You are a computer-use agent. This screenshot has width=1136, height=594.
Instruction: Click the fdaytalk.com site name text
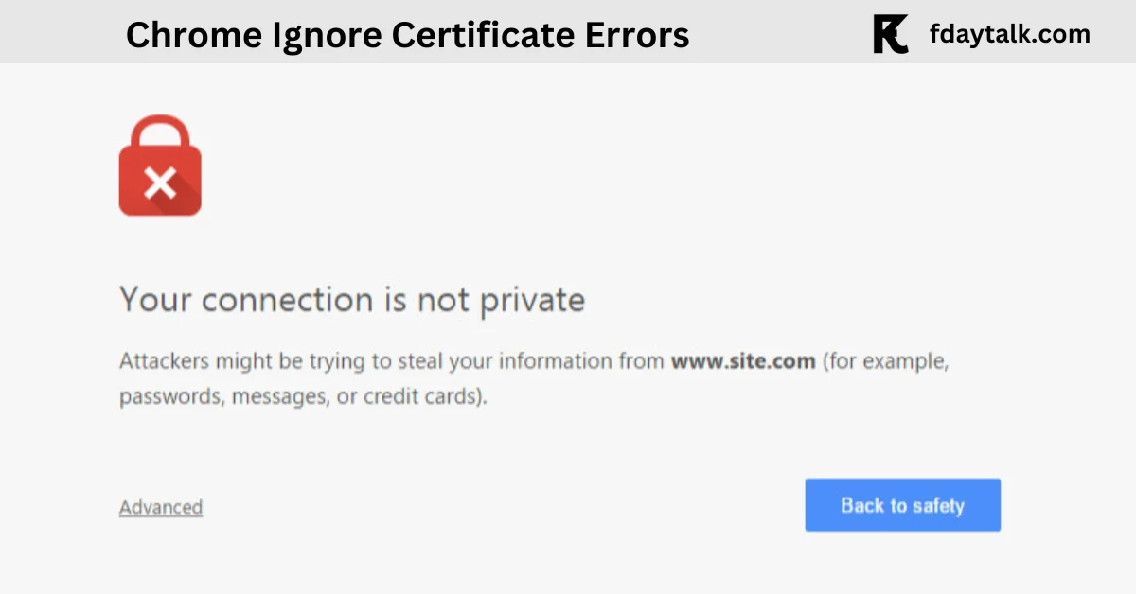1009,35
